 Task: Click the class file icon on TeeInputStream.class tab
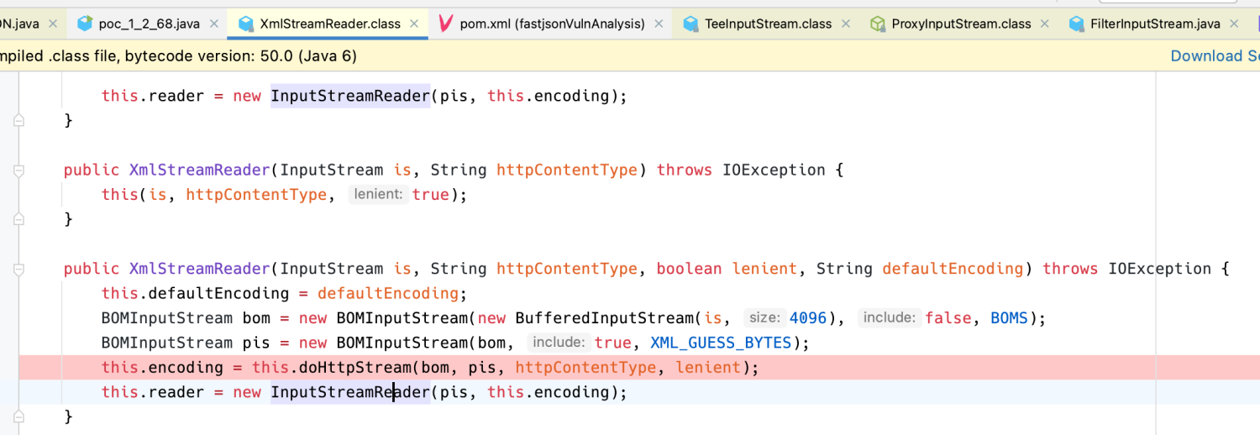[690, 24]
